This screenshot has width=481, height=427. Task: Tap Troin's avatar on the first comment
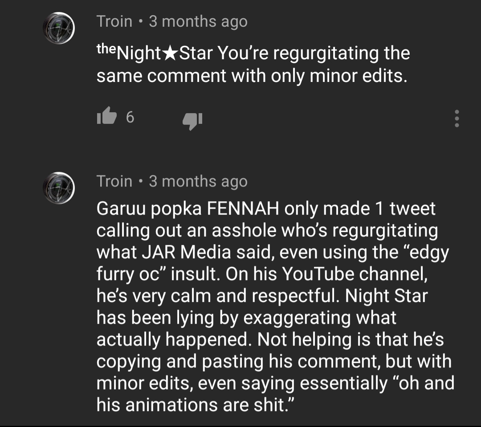tap(58, 27)
